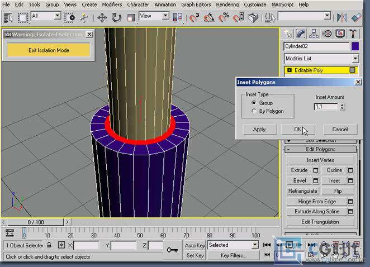Click Apply in Inset Polygons dialog

[x=259, y=130]
